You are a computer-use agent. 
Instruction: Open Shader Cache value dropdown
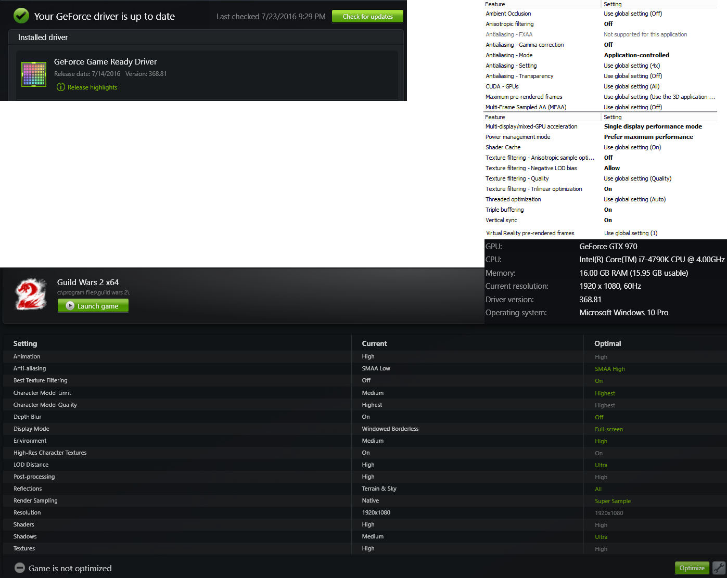(632, 147)
